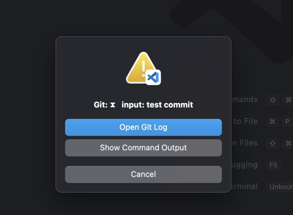Click the P keycap icon in the 'to File' row

point(287,121)
